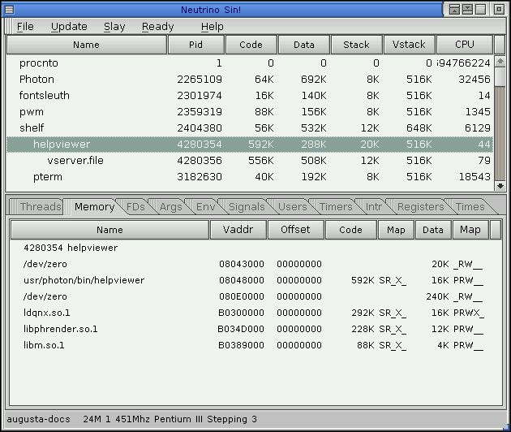Screen dimensions: 511x432
Task: Sort processes by Pid column header
Action: (195, 45)
